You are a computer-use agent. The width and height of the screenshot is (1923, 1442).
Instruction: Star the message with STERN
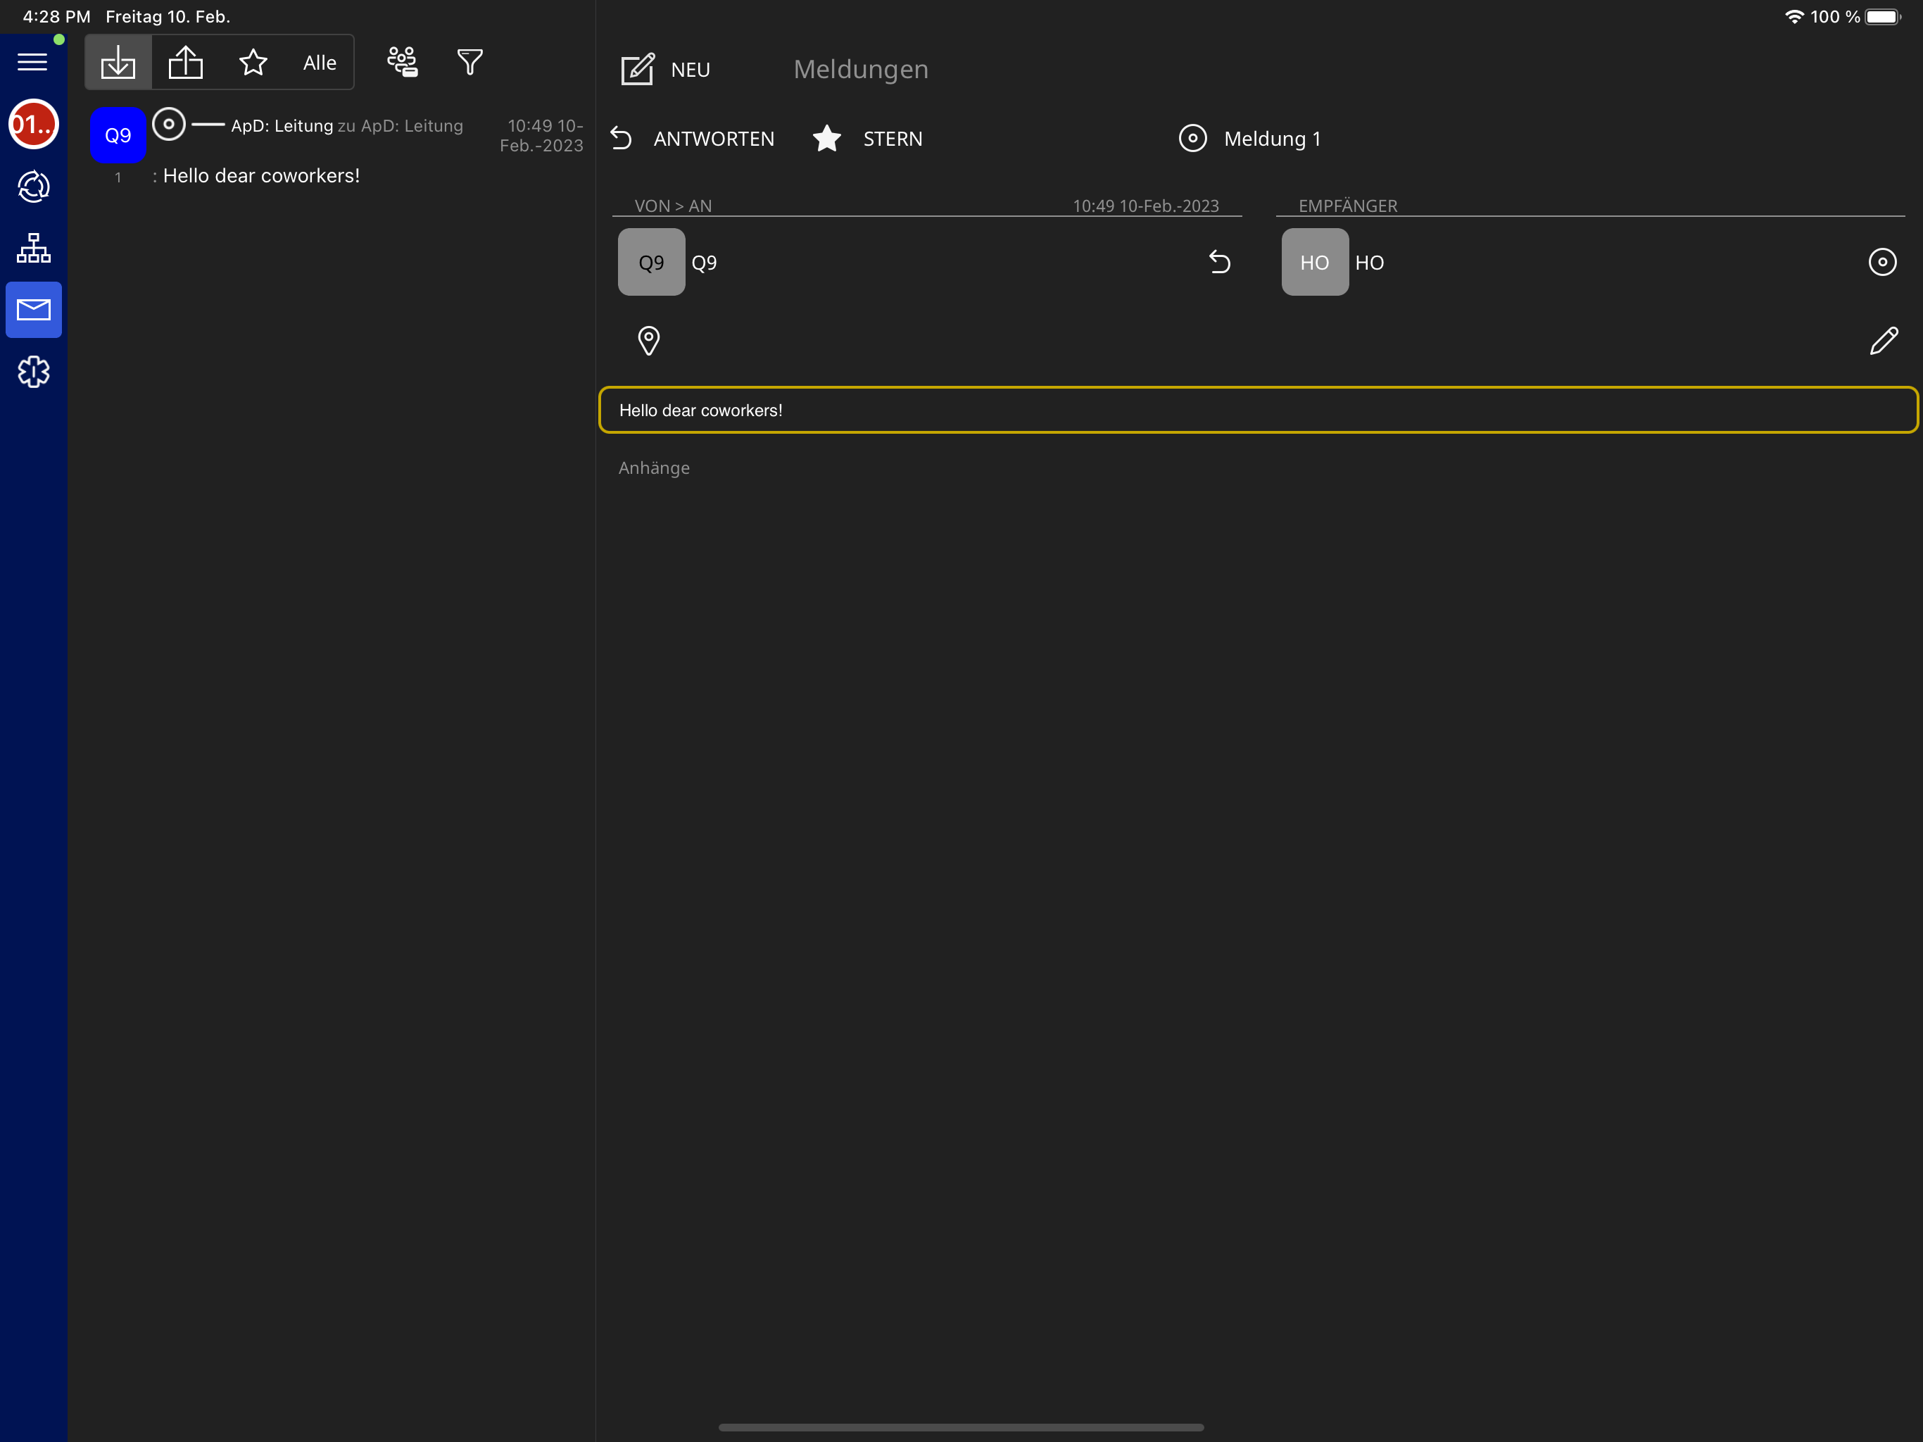(x=868, y=139)
